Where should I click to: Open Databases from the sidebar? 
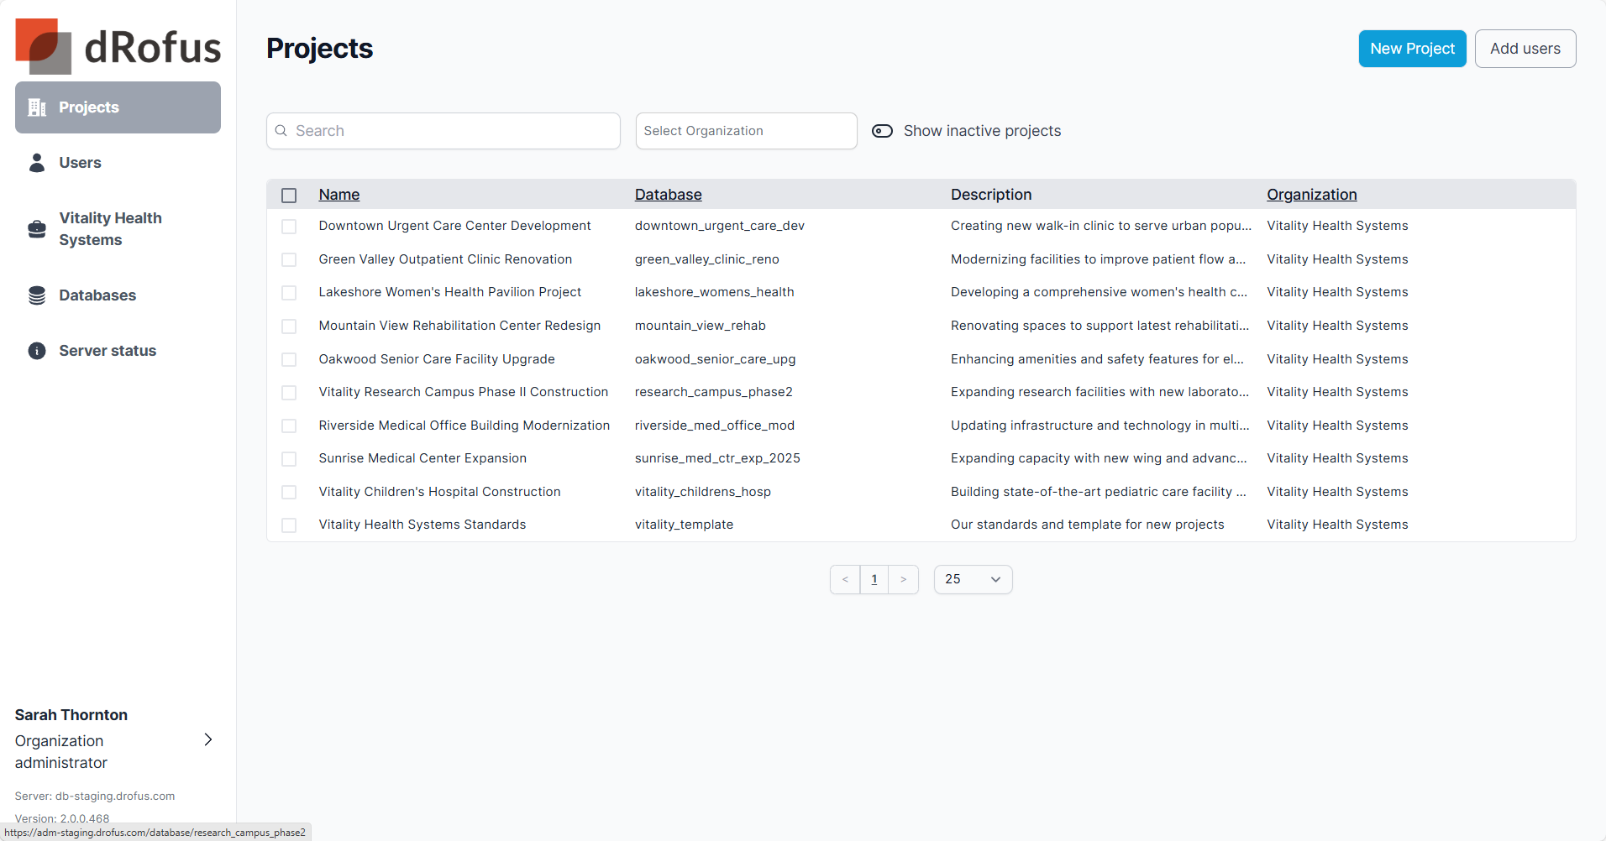tap(97, 295)
